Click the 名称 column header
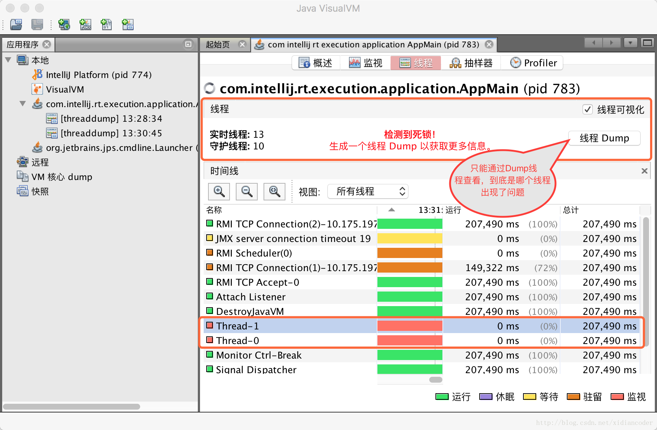Image resolution: width=657 pixels, height=430 pixels. [290, 210]
